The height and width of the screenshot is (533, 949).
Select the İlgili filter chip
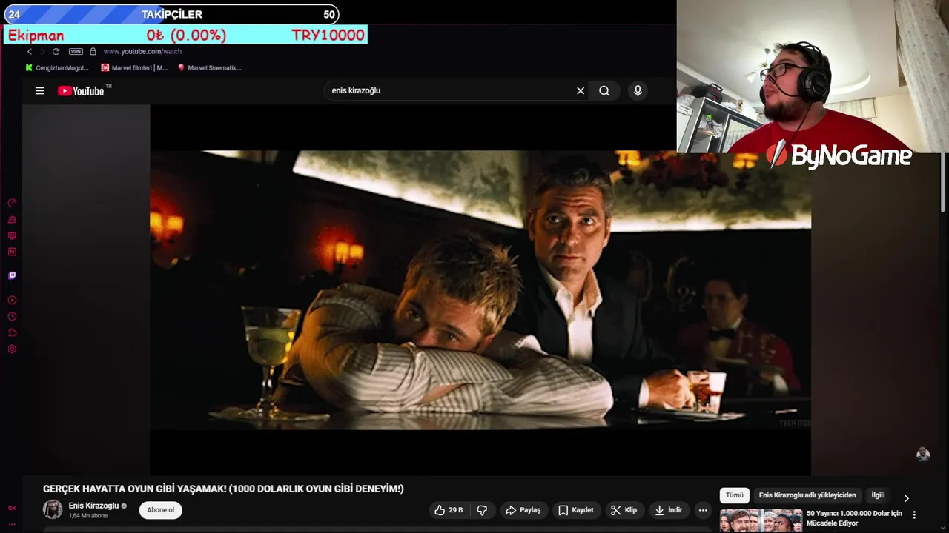click(878, 495)
